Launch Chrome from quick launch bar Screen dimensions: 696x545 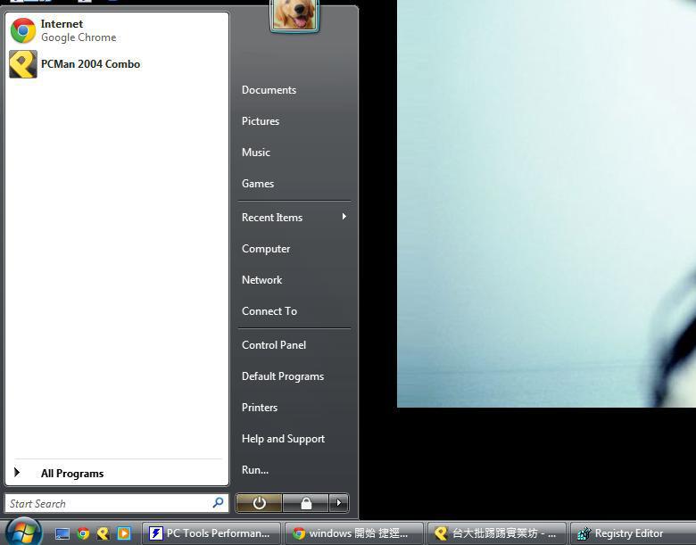tap(83, 533)
